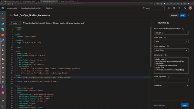
Task: Open AzureDevOps_Pipelines_AK... project breadcrumb
Action: pyautogui.click(x=31, y=8)
